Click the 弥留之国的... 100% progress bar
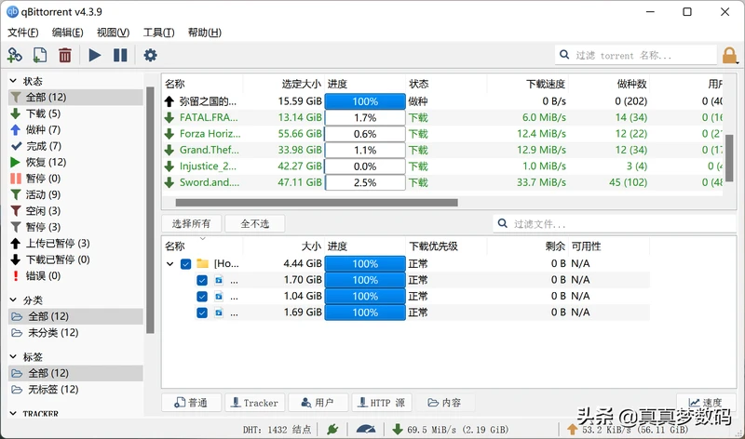This screenshot has height=439, width=745. (365, 101)
